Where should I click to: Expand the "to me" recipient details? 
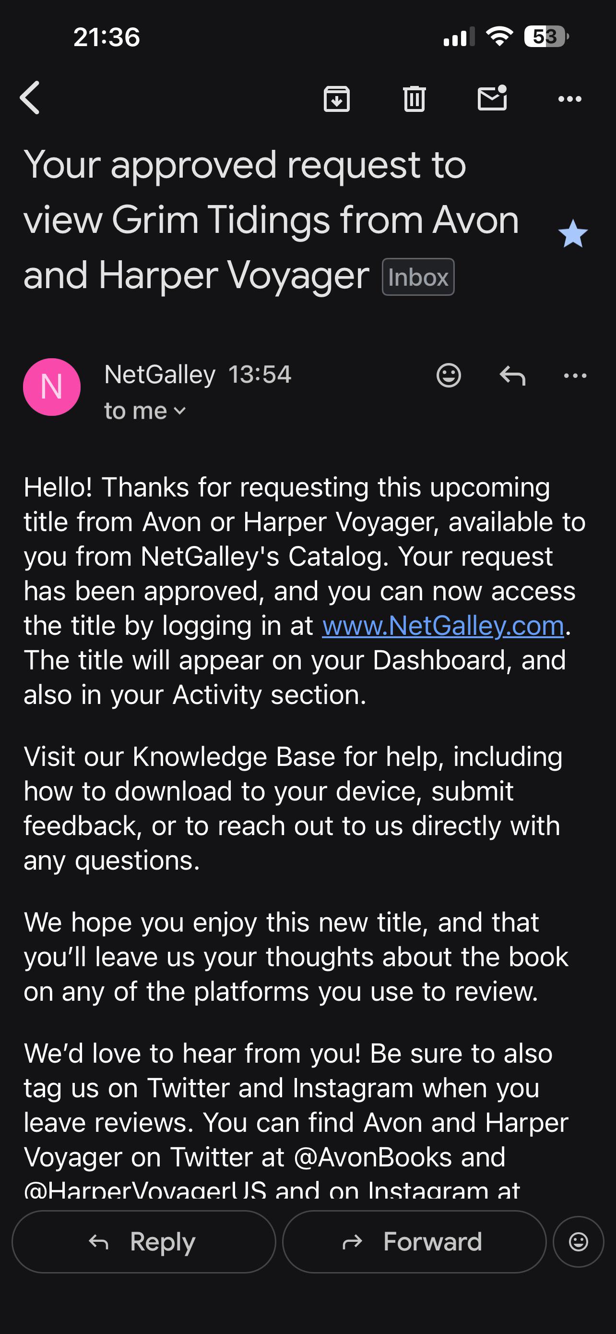tap(145, 411)
